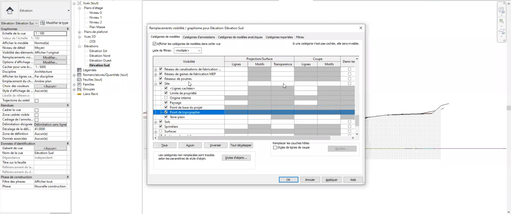Viewport: 511px width, 214px height.
Task: Click the Inverser button
Action: (216, 145)
